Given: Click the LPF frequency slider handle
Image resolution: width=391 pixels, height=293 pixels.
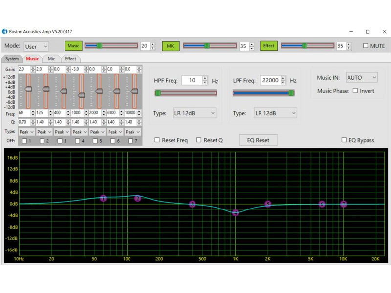Looking at the screenshot, I should coord(291,93).
